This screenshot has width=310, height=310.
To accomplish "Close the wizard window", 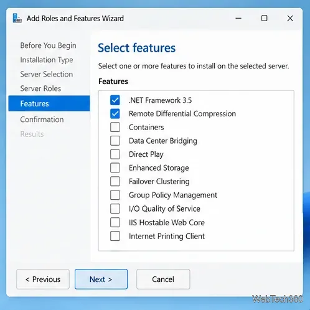I will pos(290,18).
